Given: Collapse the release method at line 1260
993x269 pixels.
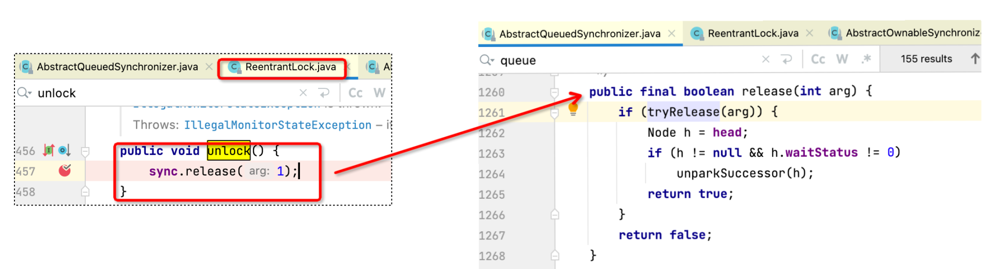Looking at the screenshot, I should tap(554, 92).
